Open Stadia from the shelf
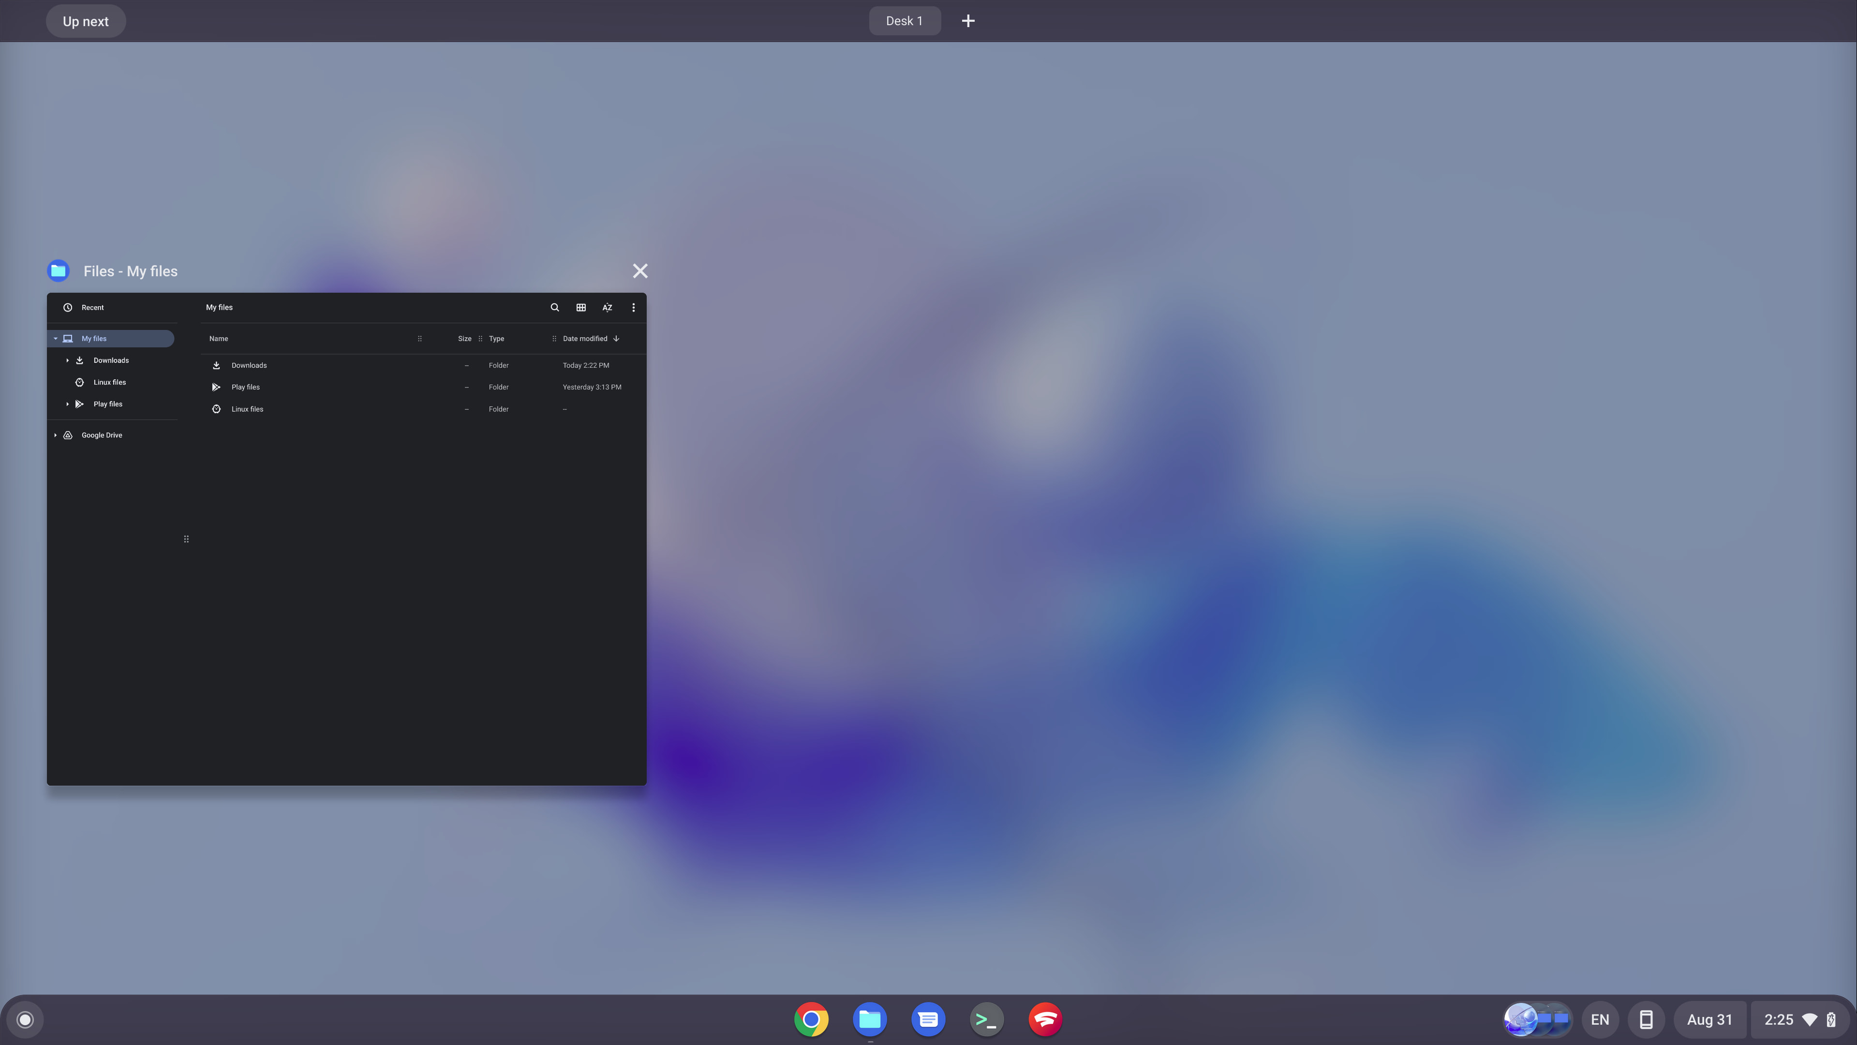1857x1045 pixels. pos(1045,1019)
